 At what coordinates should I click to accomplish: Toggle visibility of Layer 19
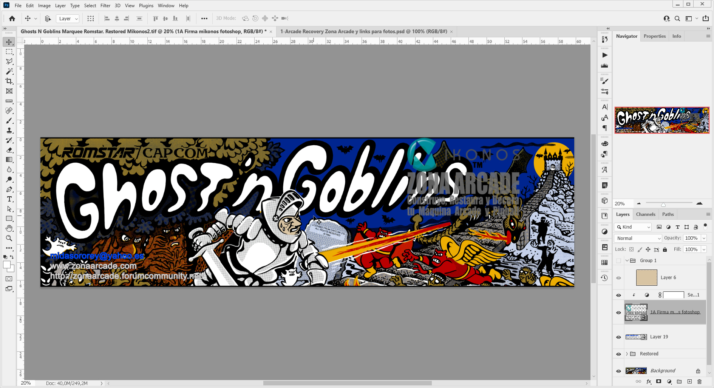click(x=618, y=337)
